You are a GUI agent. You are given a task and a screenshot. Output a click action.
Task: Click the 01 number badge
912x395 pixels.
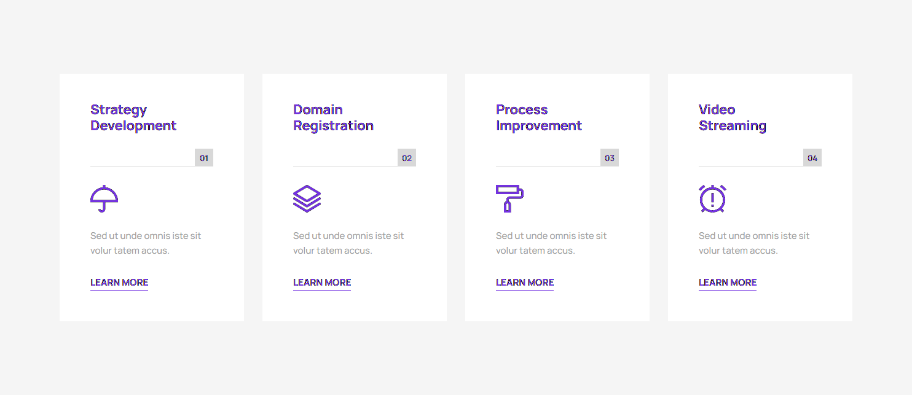pyautogui.click(x=204, y=158)
